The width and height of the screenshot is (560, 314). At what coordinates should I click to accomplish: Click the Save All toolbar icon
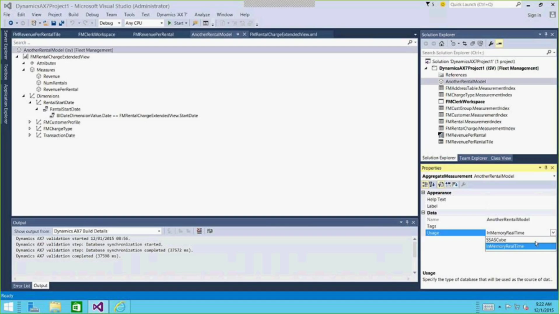tap(62, 23)
